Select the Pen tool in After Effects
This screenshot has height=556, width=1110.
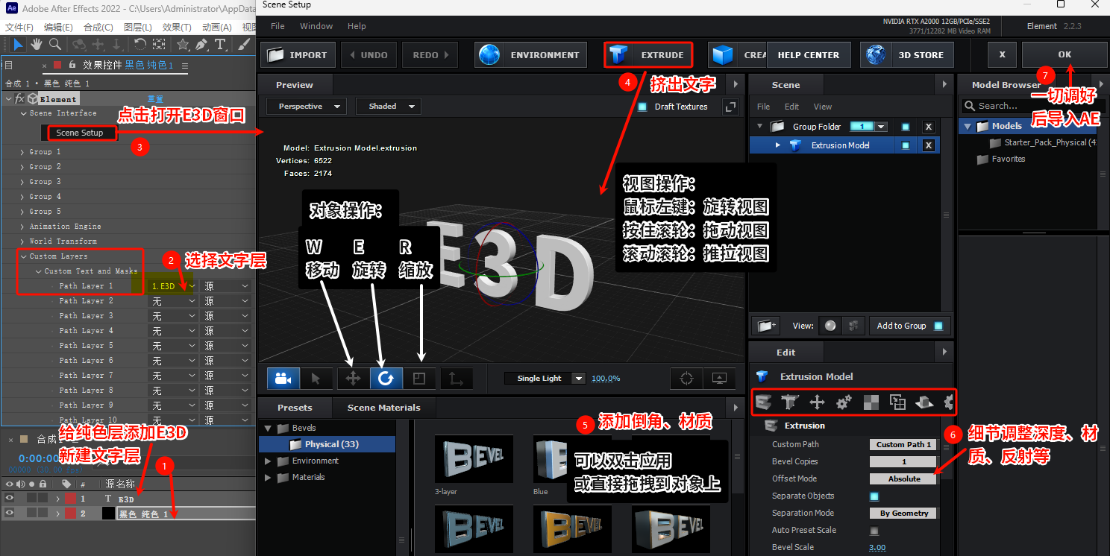201,45
